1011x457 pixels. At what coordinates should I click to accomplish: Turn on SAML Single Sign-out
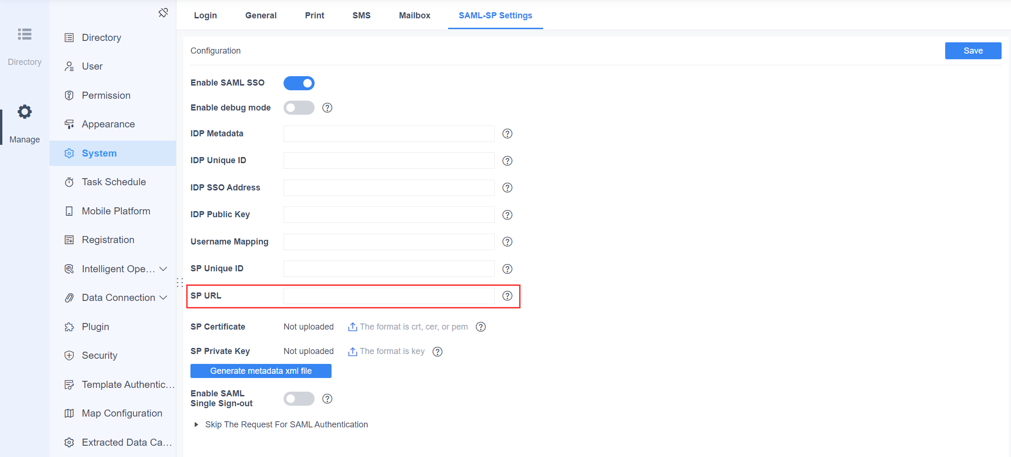click(299, 398)
